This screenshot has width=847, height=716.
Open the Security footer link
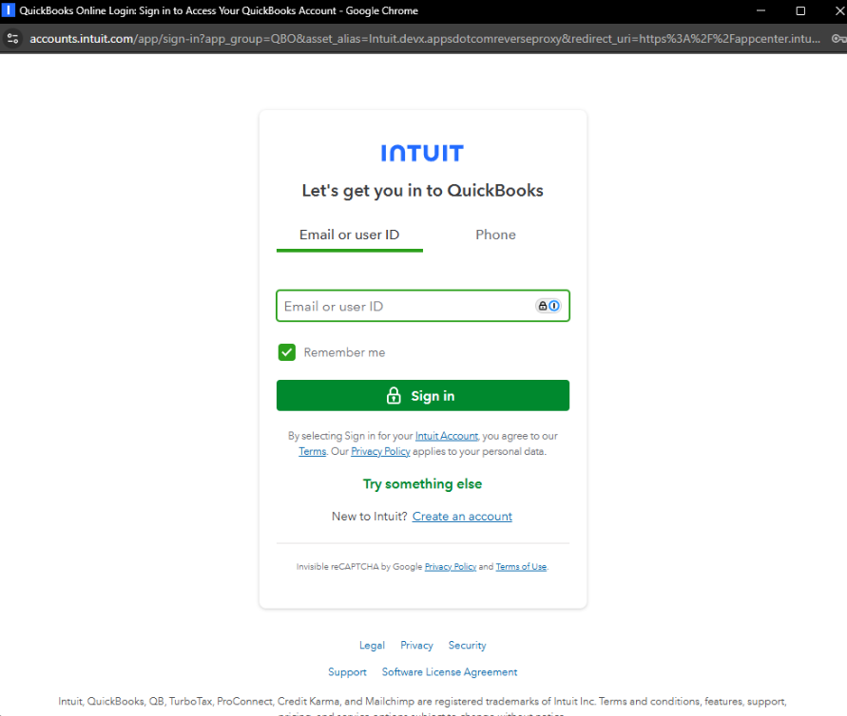pos(468,646)
